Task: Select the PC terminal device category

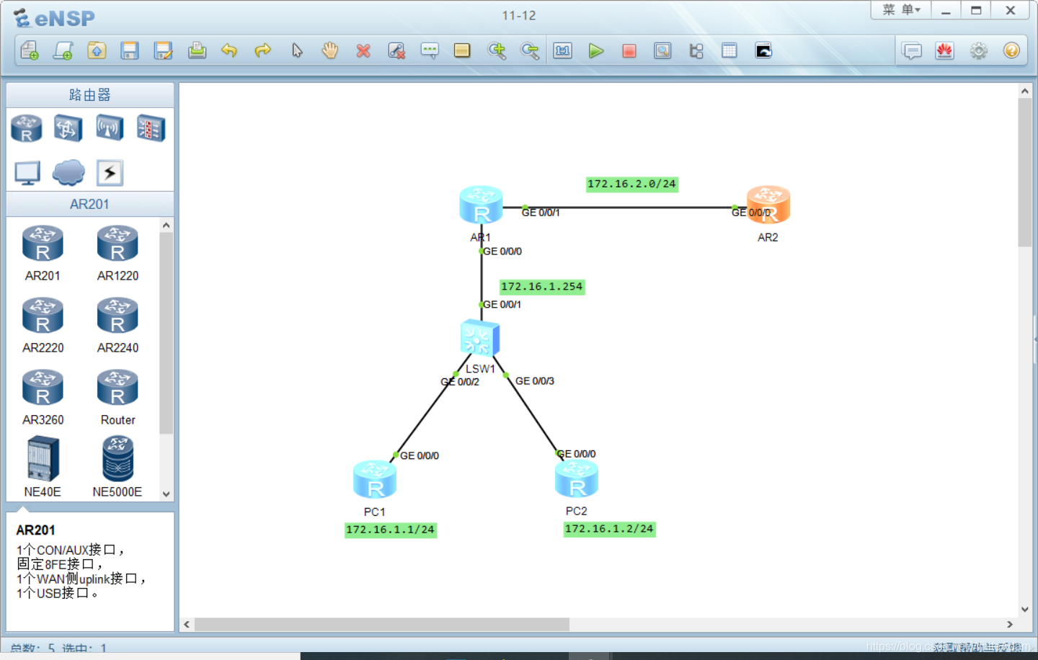Action: (27, 173)
